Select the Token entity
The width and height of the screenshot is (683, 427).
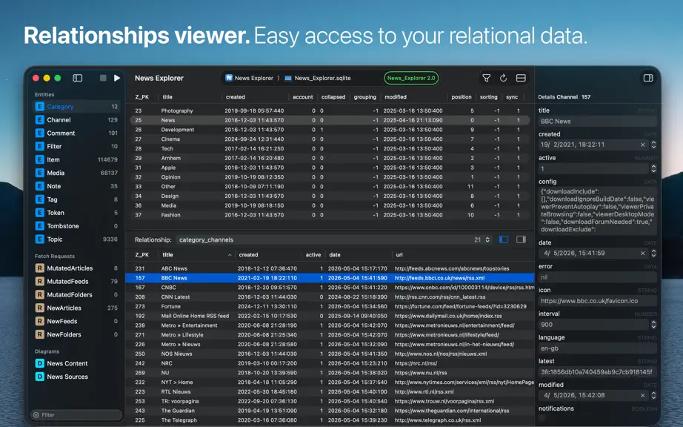point(76,213)
